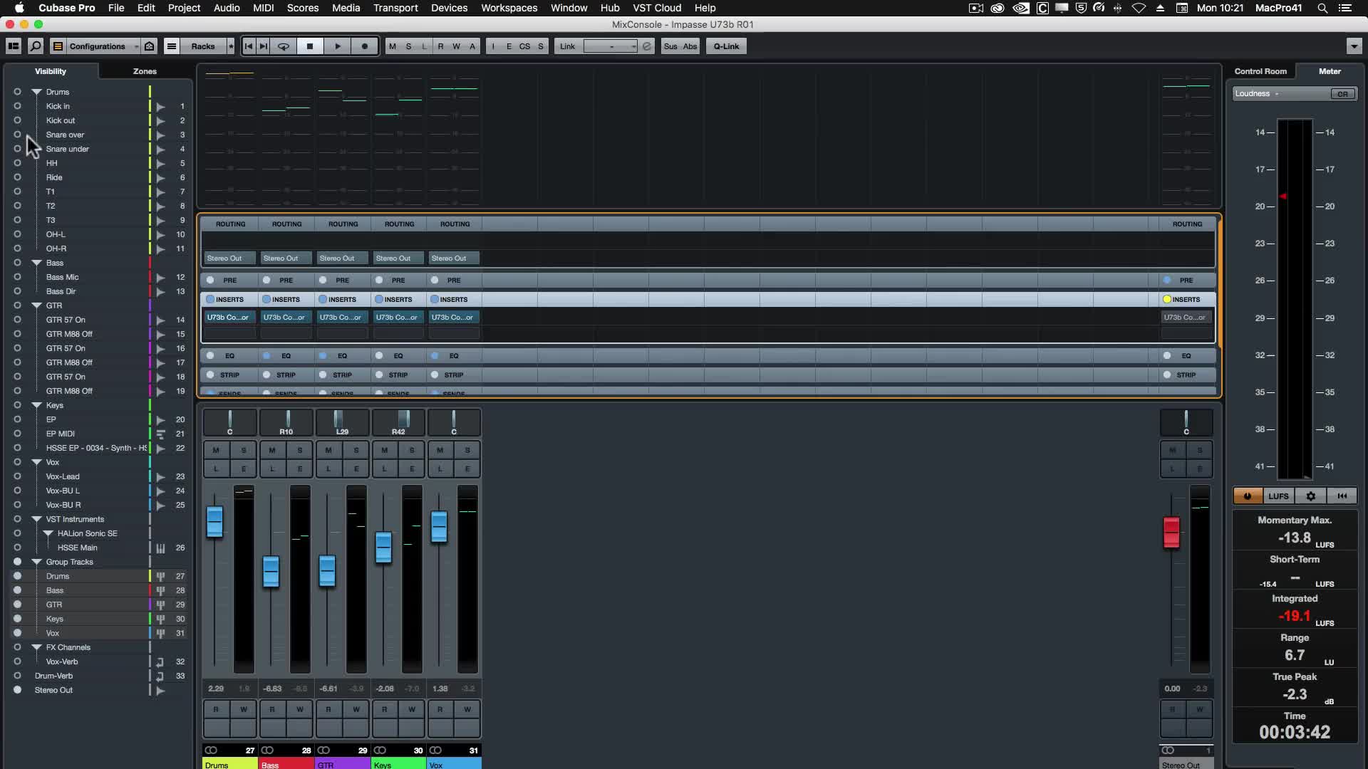Open U73b insert on Drums channel
This screenshot has width=1368, height=769.
(229, 318)
